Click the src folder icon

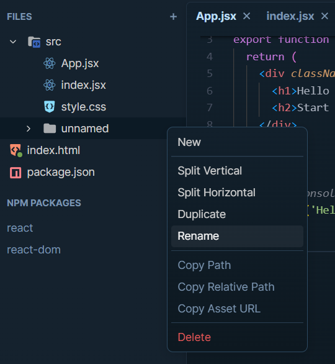click(x=34, y=42)
